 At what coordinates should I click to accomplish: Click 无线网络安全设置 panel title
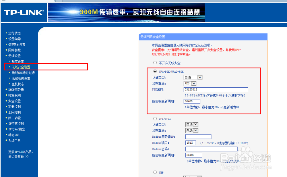tap(153, 37)
